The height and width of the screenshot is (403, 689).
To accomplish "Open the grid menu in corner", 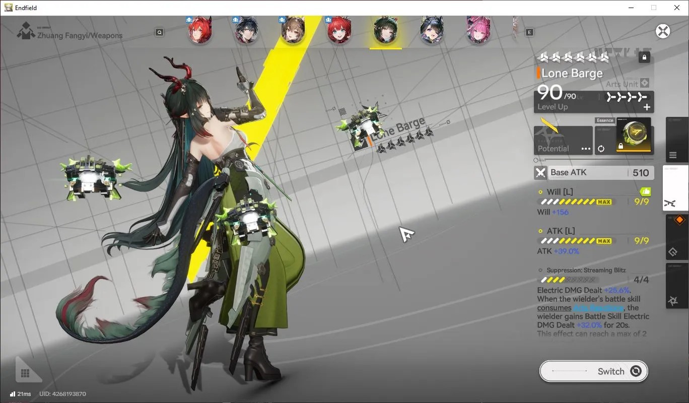I will pos(25,373).
